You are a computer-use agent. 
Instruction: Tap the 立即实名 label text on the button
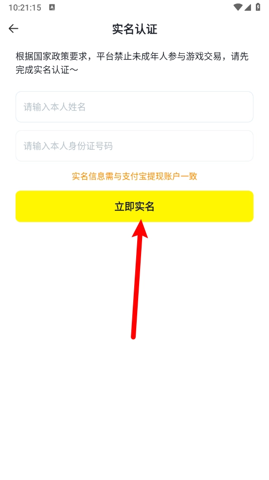point(134,207)
